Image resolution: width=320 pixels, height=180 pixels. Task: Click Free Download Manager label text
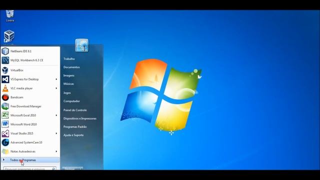pos(26,106)
